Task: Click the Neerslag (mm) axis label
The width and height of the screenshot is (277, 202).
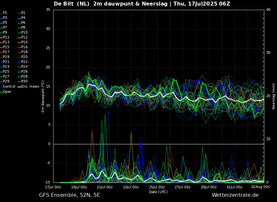Action: [x=274, y=96]
